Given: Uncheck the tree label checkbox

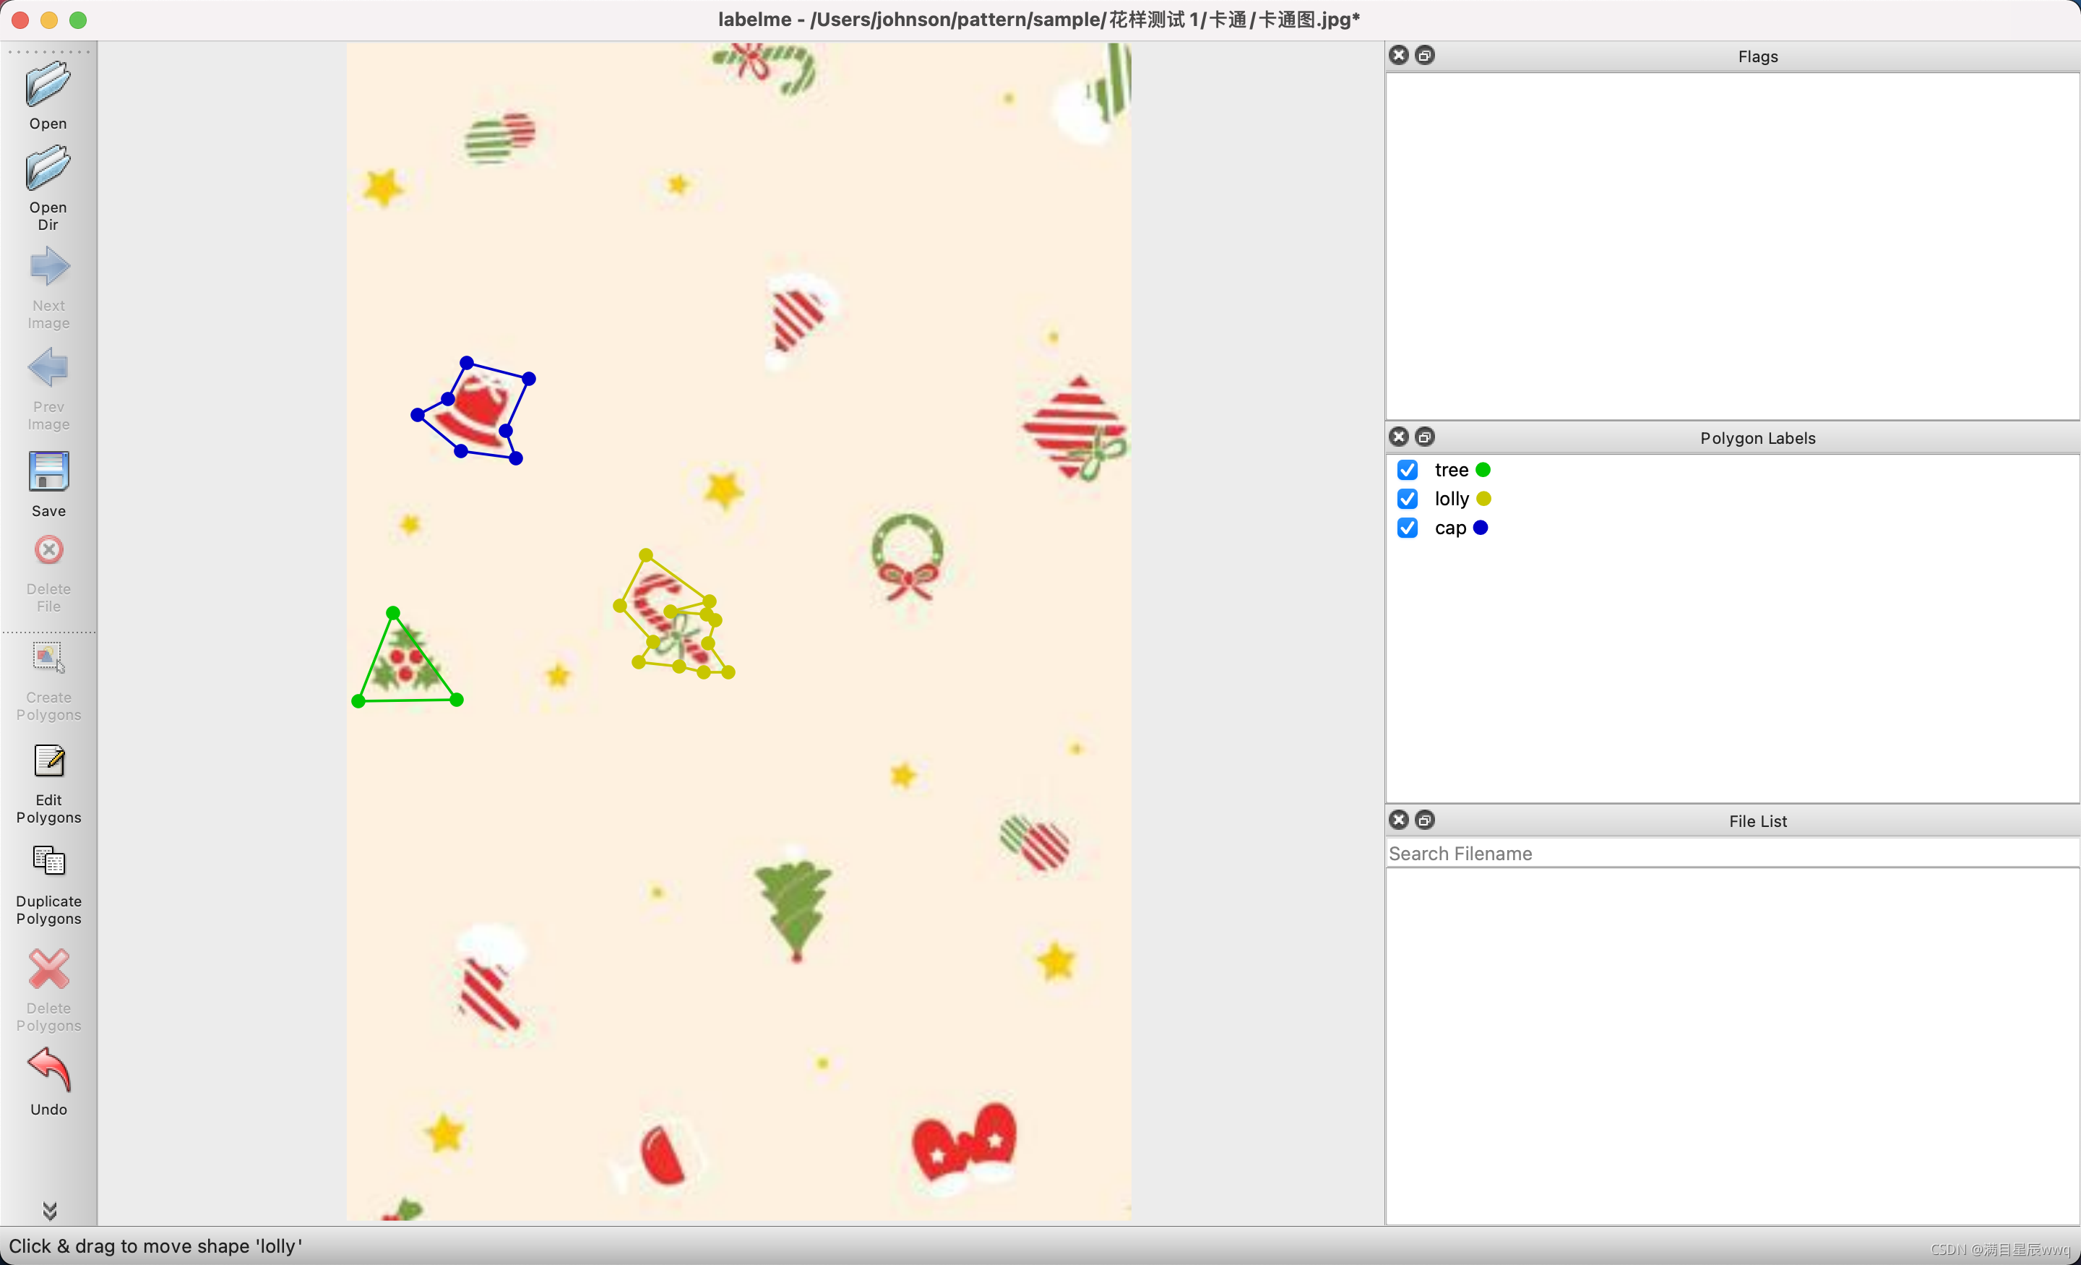Looking at the screenshot, I should 1407,470.
